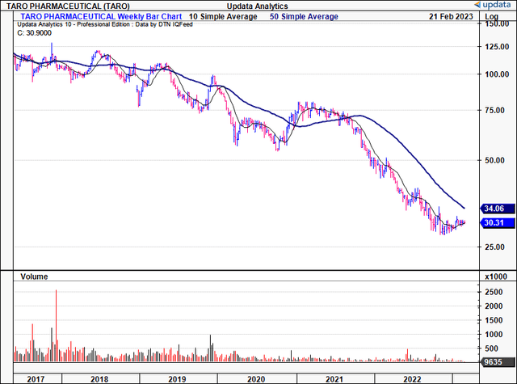The height and width of the screenshot is (384, 517).
Task: Click the 34.06 moving average price tag
Action: [498, 209]
